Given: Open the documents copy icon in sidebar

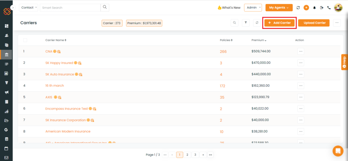Looking at the screenshot, I should click(x=6, y=45).
